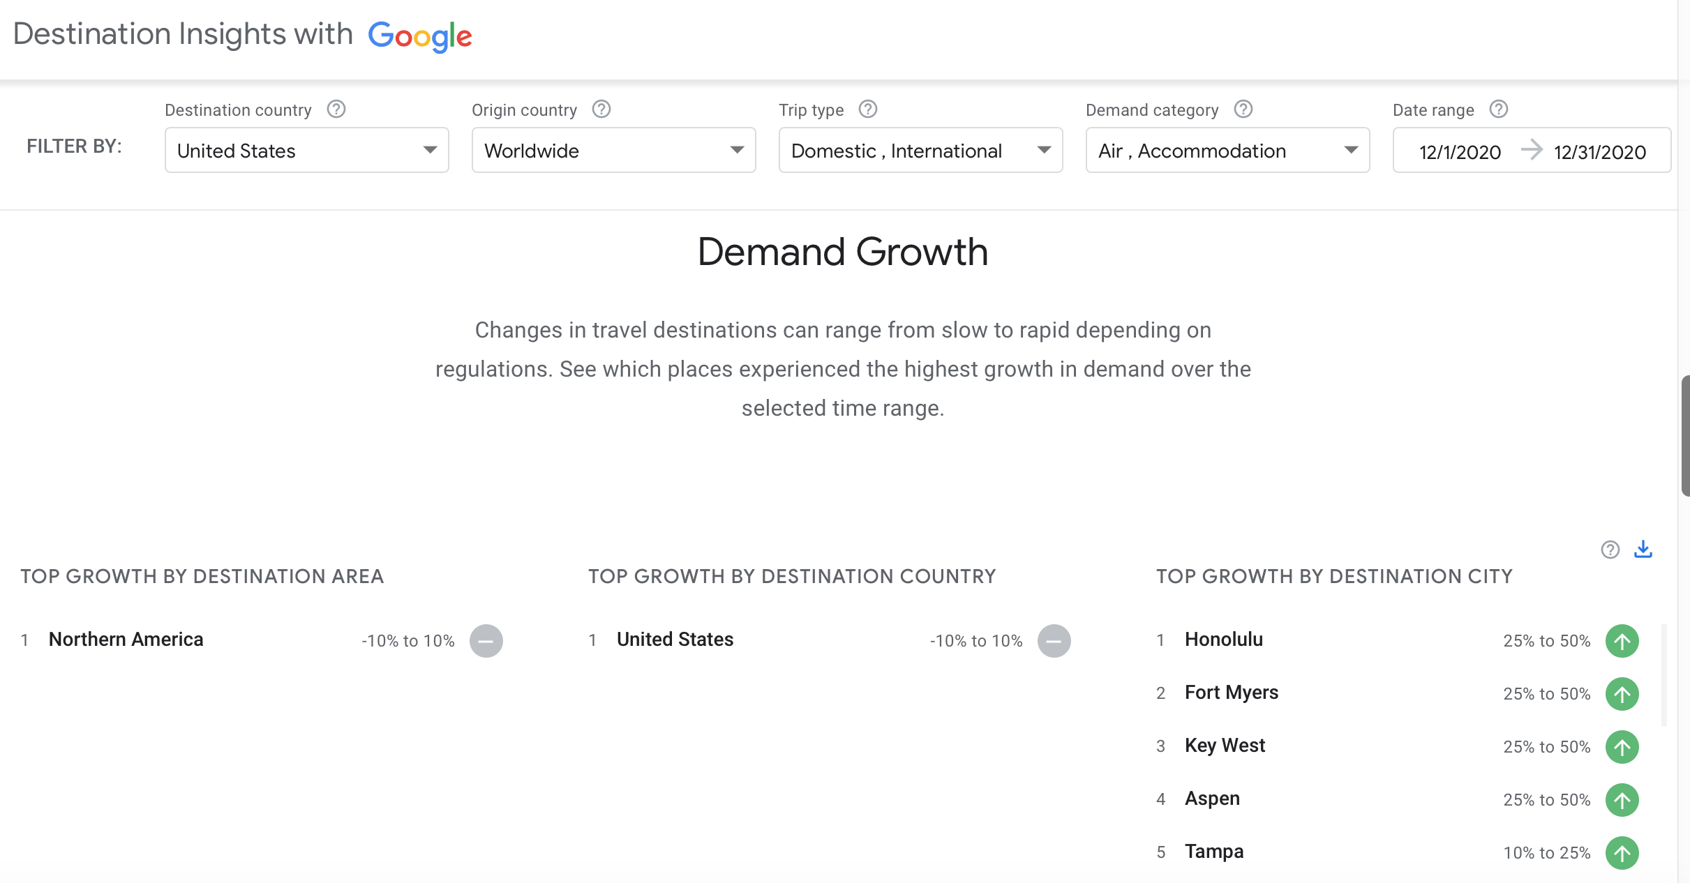This screenshot has width=1690, height=883.
Task: Download the demand growth data
Action: (x=1643, y=550)
